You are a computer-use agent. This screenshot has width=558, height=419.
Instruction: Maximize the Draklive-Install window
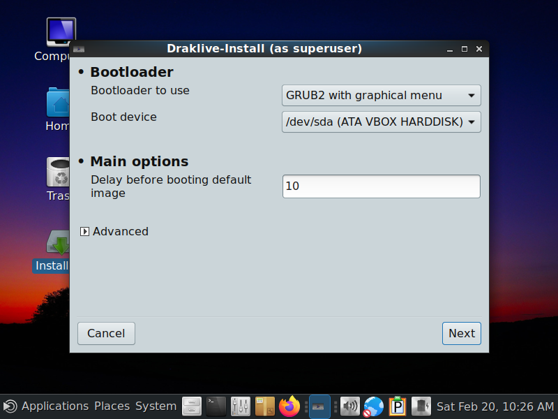pos(465,49)
